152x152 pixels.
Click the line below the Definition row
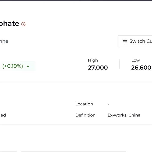76,124
